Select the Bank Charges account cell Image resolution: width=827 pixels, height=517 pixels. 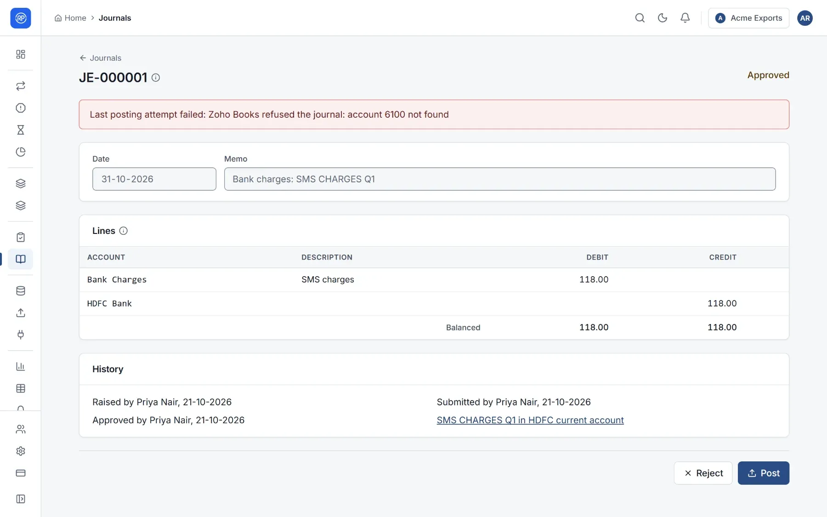(117, 279)
